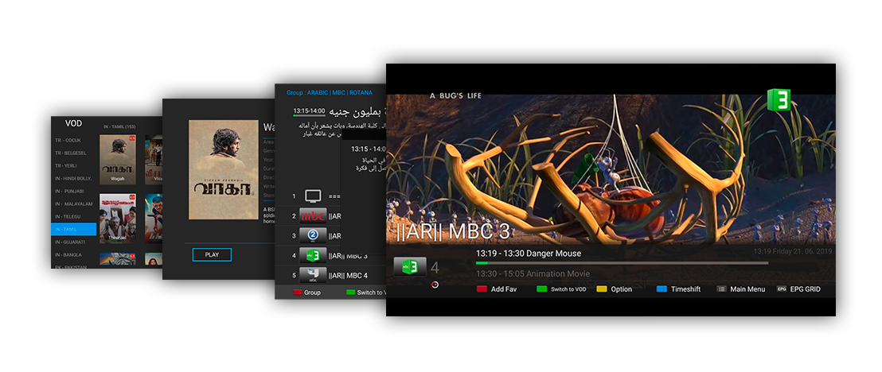Open Main Menu from the bottom bar
Screen dimensions: 882x372
740,289
